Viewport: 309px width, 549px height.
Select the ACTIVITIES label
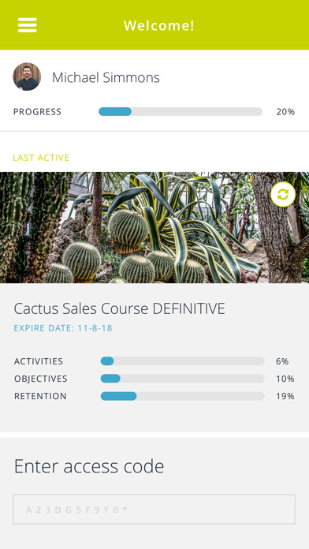pos(39,361)
